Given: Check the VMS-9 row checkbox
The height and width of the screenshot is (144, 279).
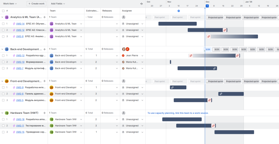Looking at the screenshot, I should coord(3,87).
